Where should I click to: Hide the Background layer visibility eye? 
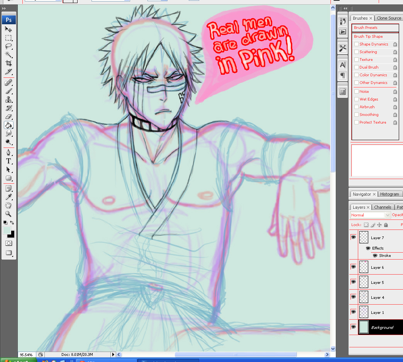(353, 327)
